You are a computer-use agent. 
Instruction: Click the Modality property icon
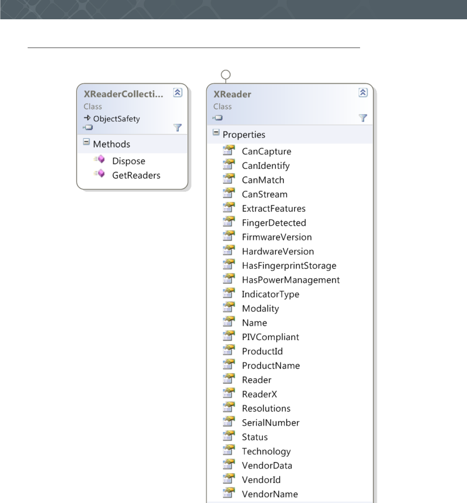point(229,307)
